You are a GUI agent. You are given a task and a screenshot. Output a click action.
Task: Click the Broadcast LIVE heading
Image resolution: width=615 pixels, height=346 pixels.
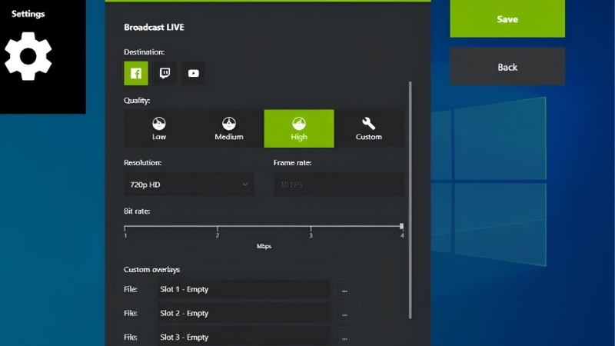click(155, 27)
